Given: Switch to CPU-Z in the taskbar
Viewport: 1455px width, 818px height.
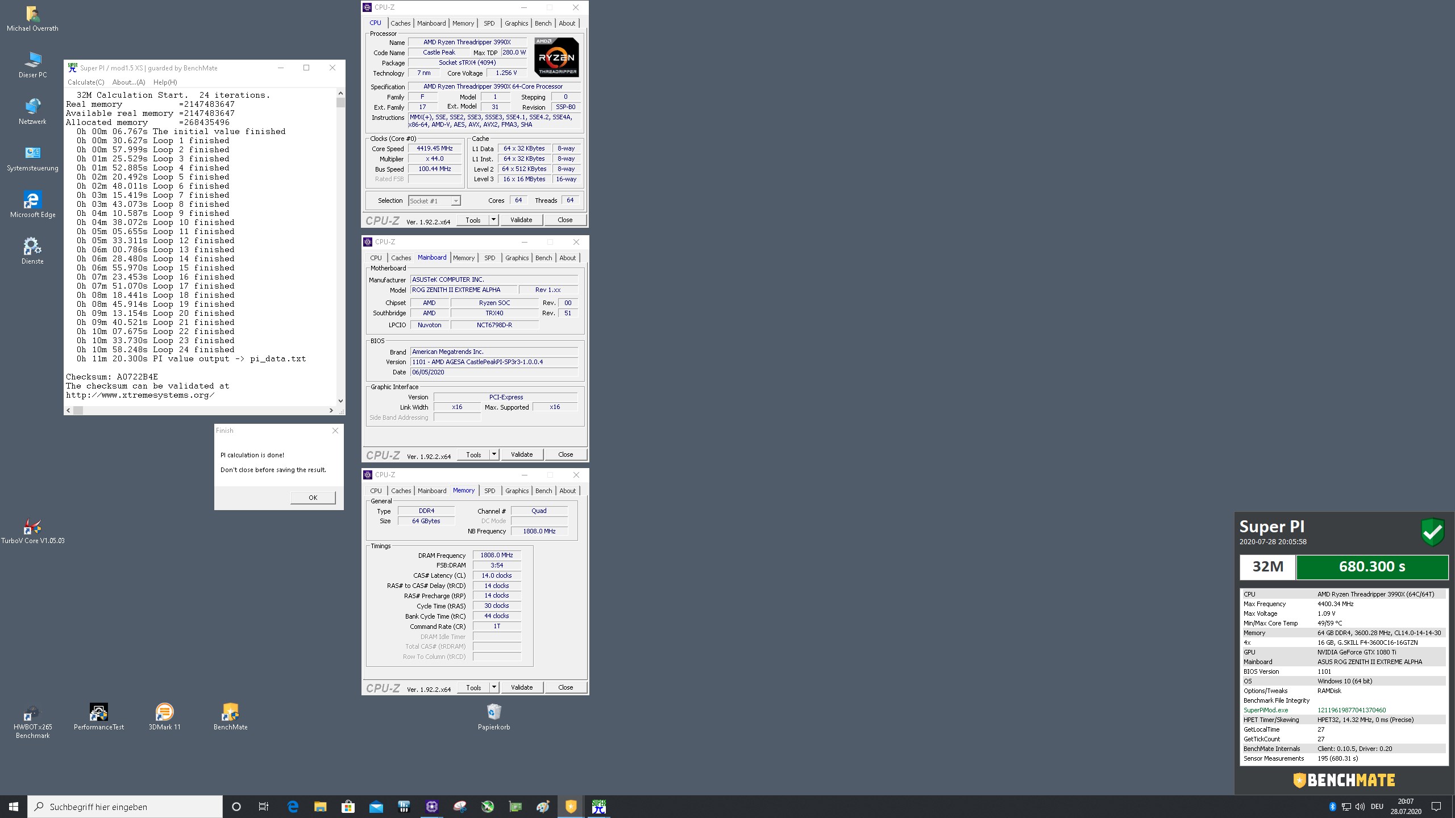Looking at the screenshot, I should [x=431, y=807].
